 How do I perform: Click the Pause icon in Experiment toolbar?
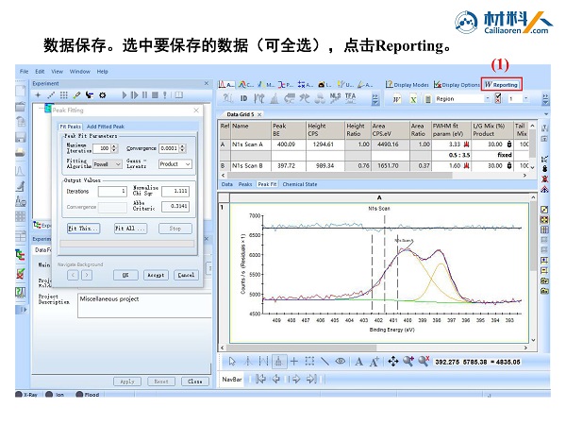point(144,95)
